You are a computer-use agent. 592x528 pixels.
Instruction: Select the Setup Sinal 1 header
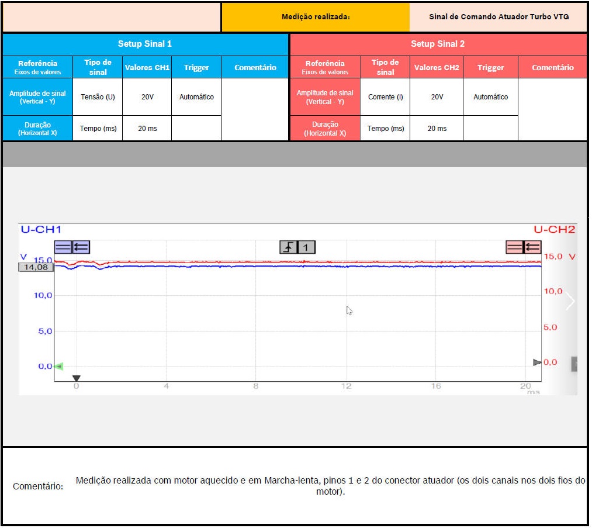tap(145, 44)
